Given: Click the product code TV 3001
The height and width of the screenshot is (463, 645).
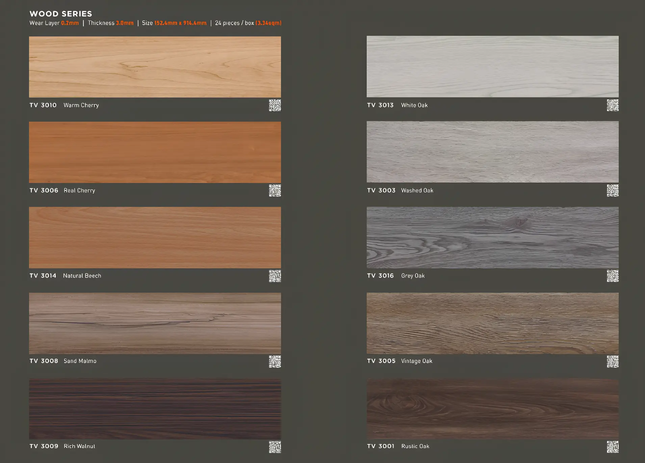Looking at the screenshot, I should 381,446.
